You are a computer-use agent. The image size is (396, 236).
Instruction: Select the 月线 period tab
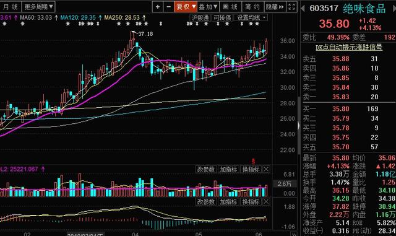(11, 7)
